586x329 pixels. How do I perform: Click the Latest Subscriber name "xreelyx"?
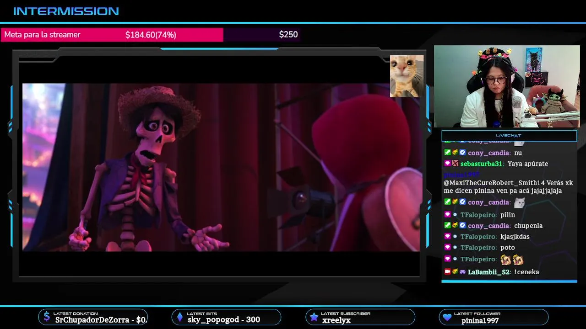(x=336, y=320)
